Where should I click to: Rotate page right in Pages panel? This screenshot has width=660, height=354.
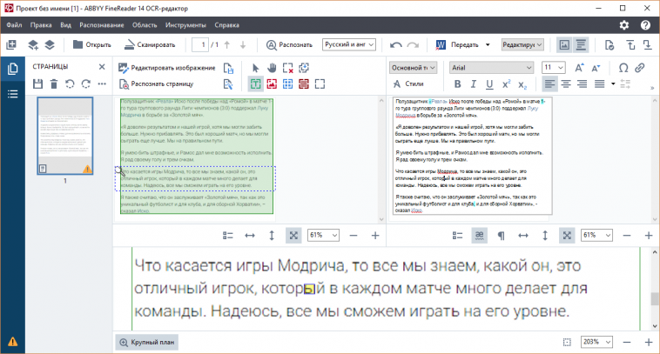pyautogui.click(x=86, y=84)
